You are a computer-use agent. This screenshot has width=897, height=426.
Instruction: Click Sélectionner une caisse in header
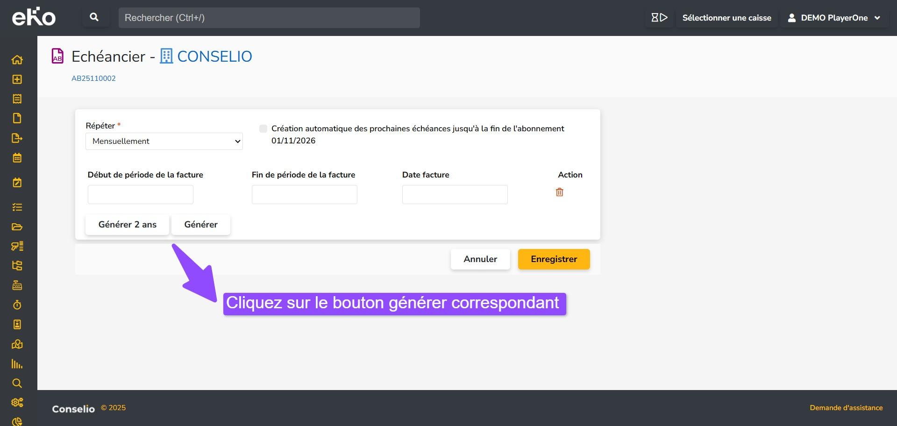click(726, 18)
